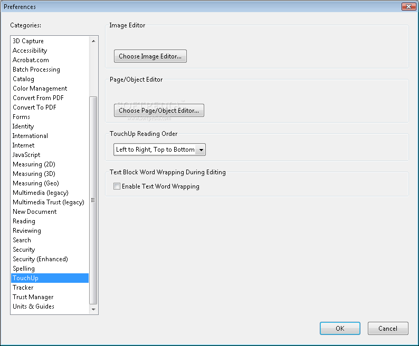Close the Preferences window

pos(408,6)
